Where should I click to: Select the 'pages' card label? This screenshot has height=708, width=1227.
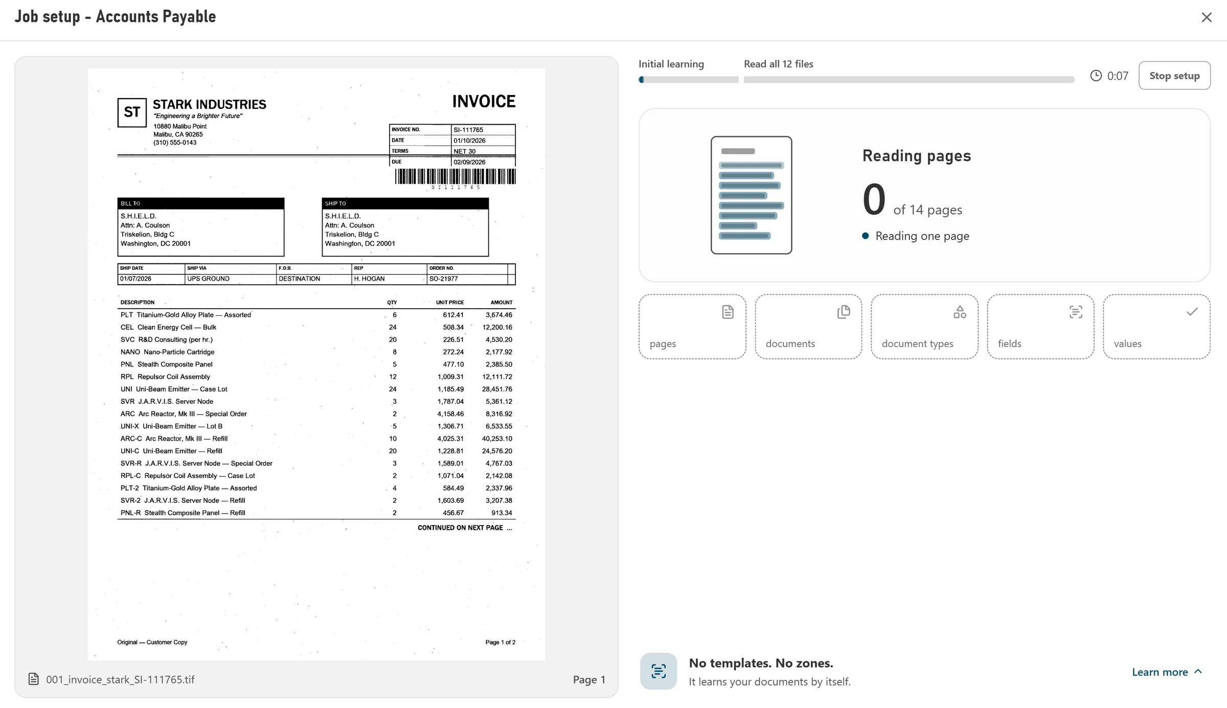pyautogui.click(x=663, y=344)
